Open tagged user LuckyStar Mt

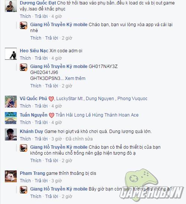pyautogui.click(x=69, y=99)
